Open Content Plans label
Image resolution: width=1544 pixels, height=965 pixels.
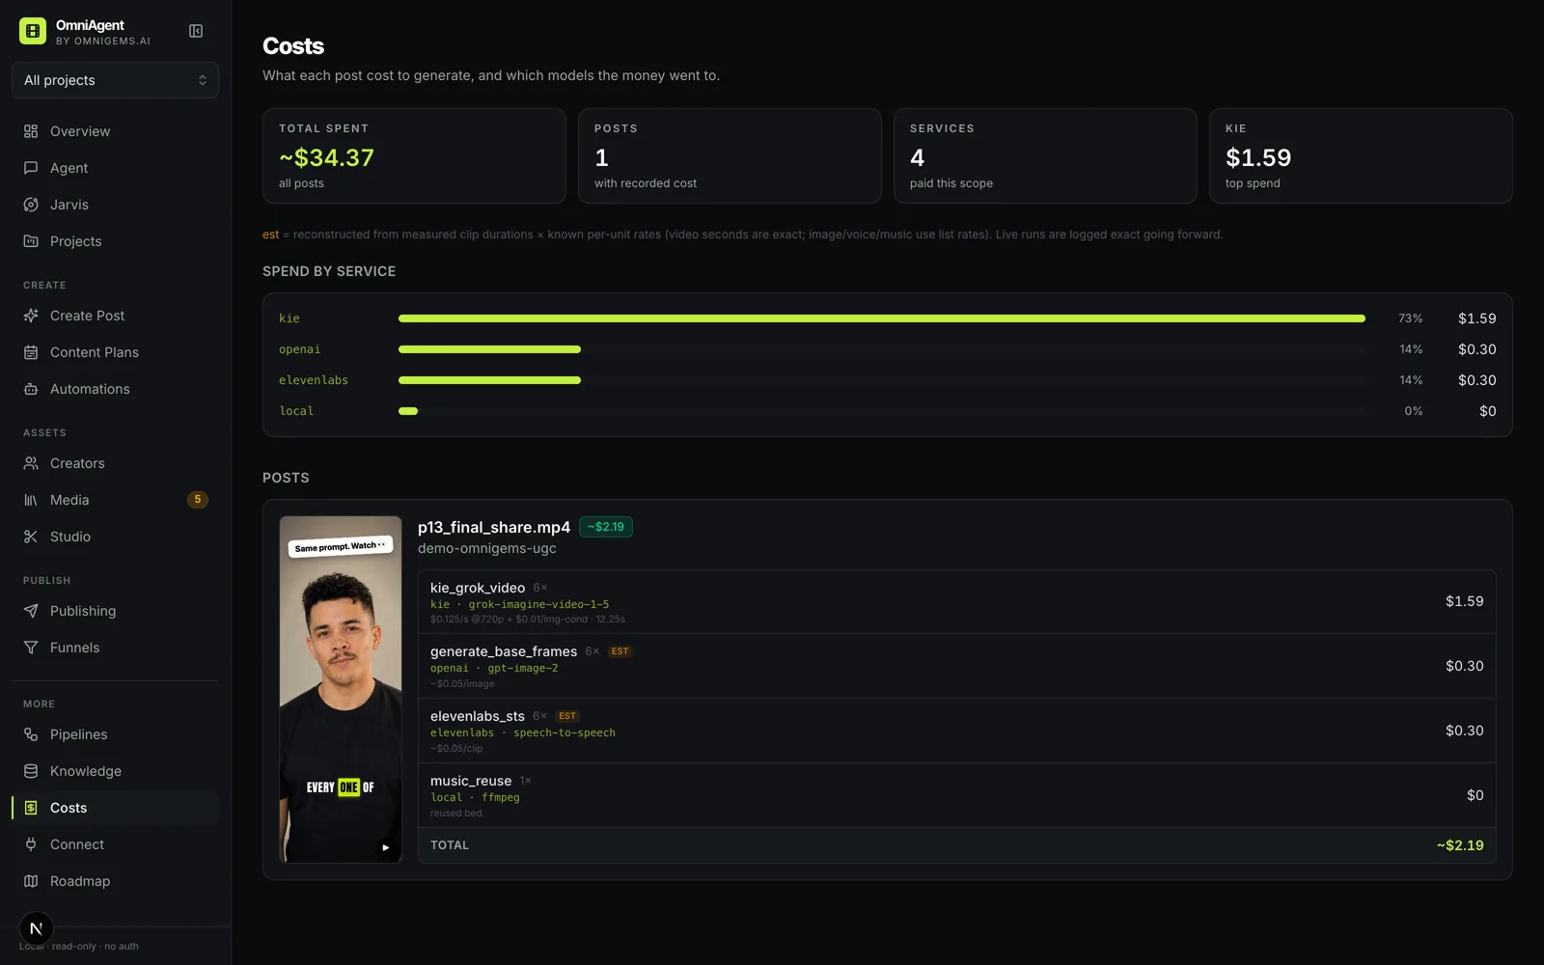pos(95,352)
